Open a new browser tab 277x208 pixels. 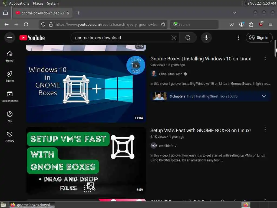[78, 13]
